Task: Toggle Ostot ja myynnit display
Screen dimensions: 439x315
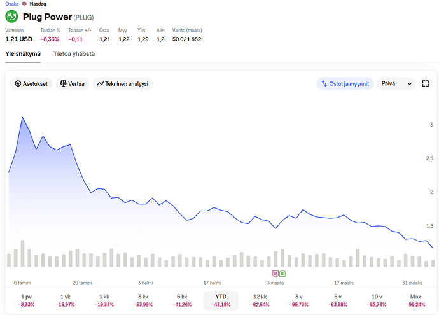Action: [x=344, y=83]
